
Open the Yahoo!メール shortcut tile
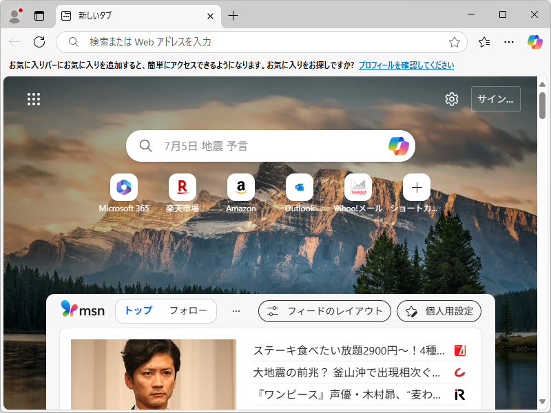tap(357, 187)
